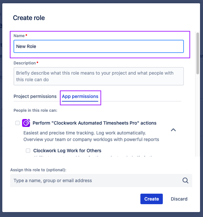This screenshot has width=203, height=217.
Task: Click the magnifier icon in assignee field
Action: click(186, 181)
